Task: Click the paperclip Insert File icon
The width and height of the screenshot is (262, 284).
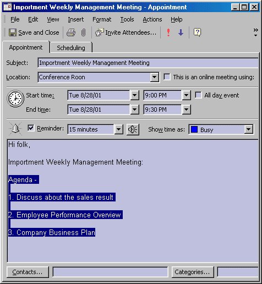Action: click(83, 32)
